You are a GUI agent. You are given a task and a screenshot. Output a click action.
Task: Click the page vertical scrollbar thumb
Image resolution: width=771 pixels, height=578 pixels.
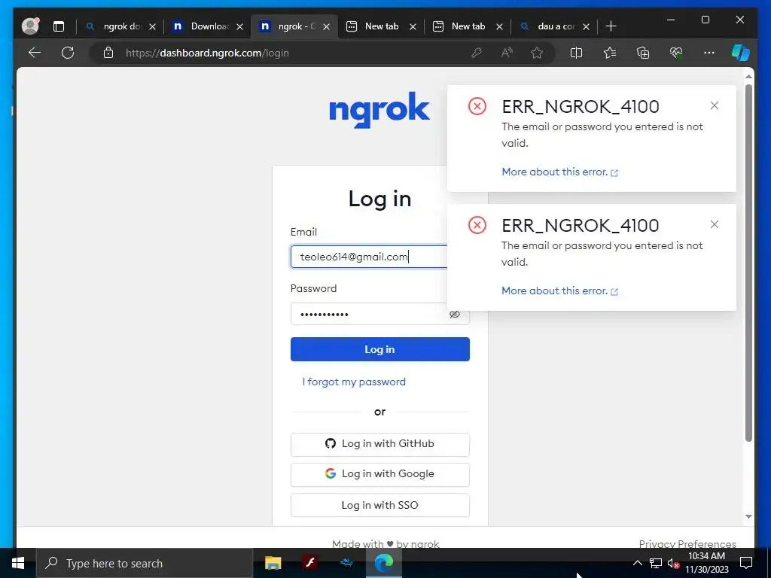pos(748,263)
